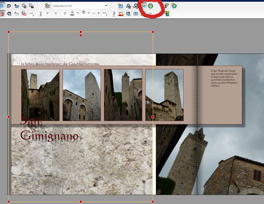Click the San Gimignano title text
264x204 pixels.
pyautogui.click(x=49, y=136)
